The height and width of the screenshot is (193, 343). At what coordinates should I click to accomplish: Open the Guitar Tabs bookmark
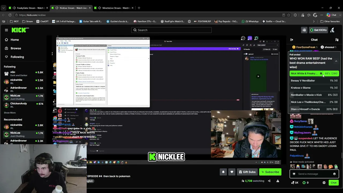click(x=91, y=21)
